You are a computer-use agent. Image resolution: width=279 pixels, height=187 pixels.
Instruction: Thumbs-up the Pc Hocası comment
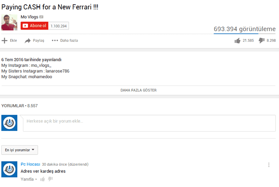click(x=42, y=179)
